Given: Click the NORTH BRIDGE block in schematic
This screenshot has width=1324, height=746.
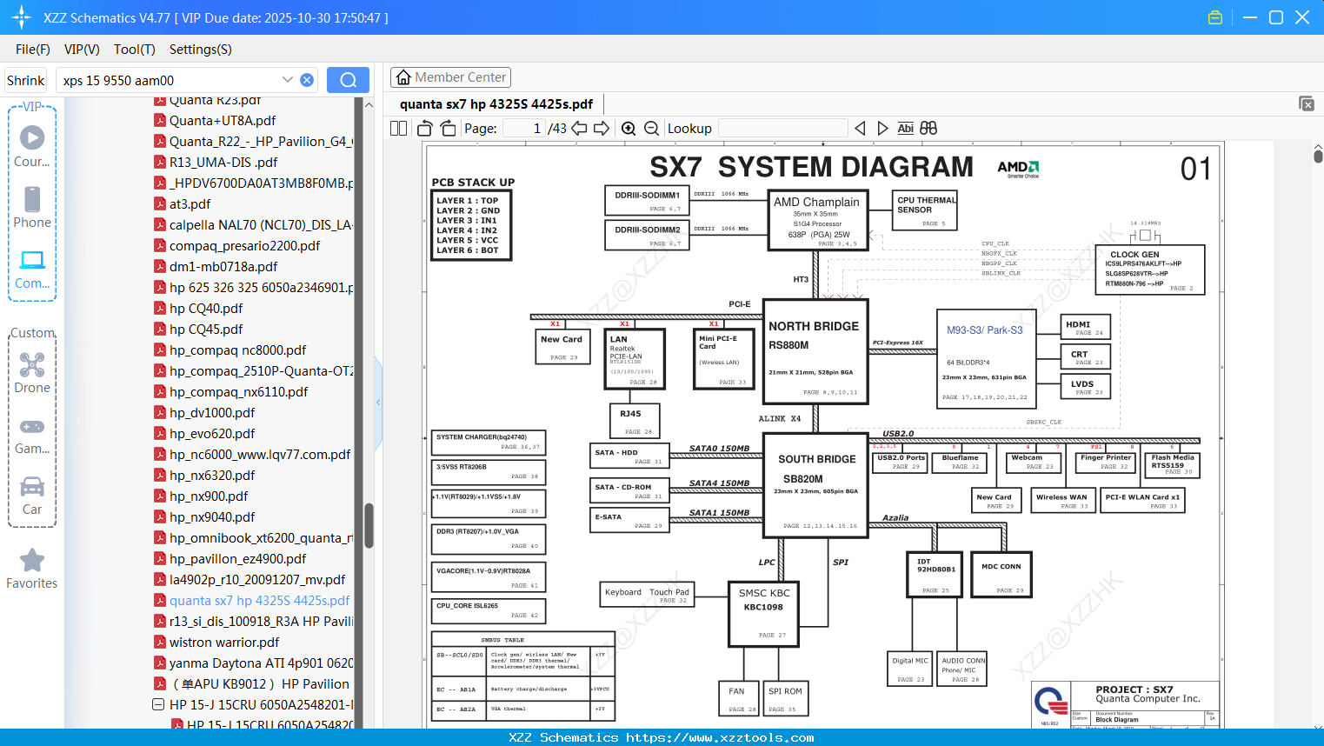Looking at the screenshot, I should [815, 351].
